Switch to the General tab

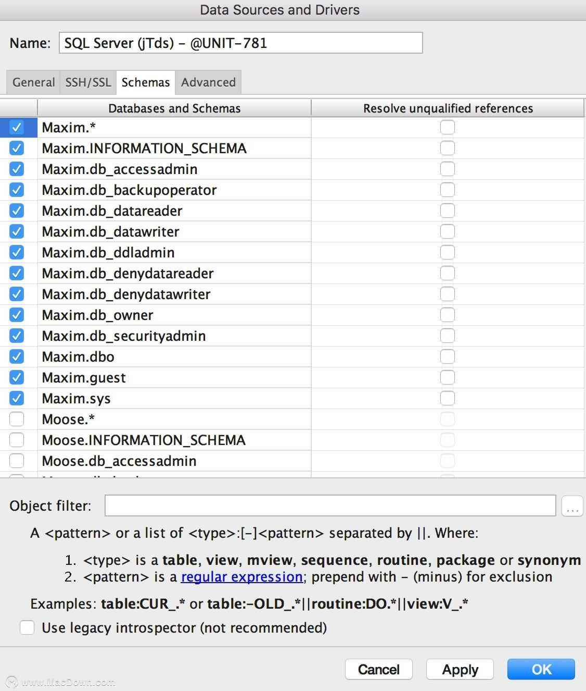(x=33, y=82)
